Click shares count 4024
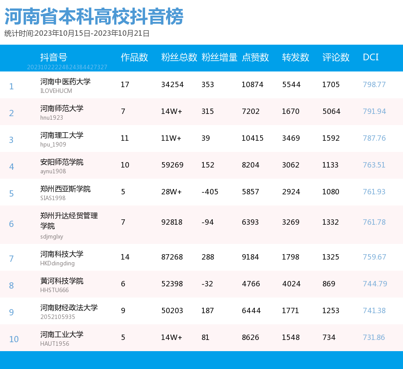This screenshot has width=403, height=369. pos(291,284)
